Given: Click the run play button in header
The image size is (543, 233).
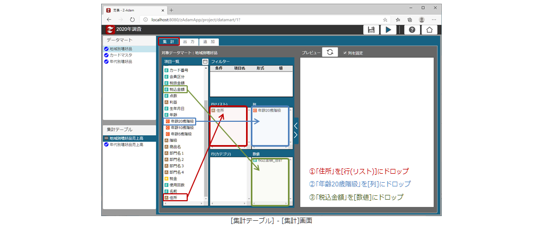Looking at the screenshot, I should (x=388, y=30).
